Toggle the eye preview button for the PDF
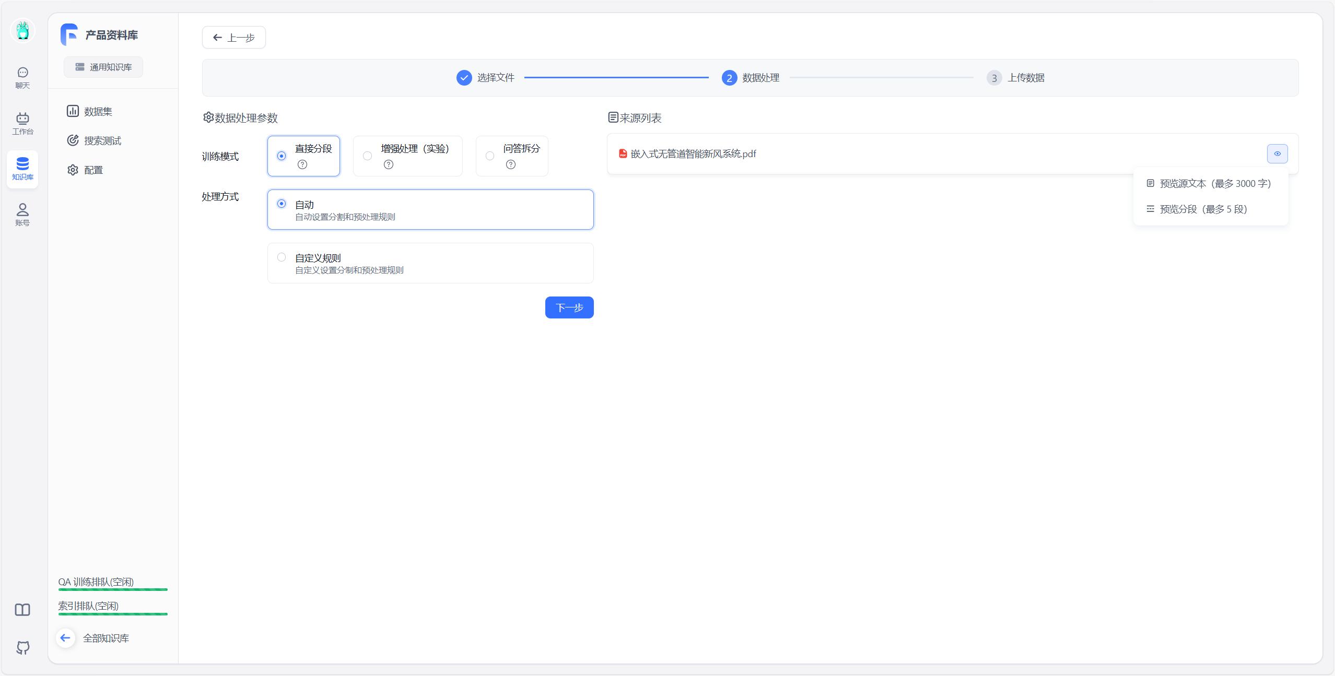The width and height of the screenshot is (1335, 676). (x=1277, y=153)
